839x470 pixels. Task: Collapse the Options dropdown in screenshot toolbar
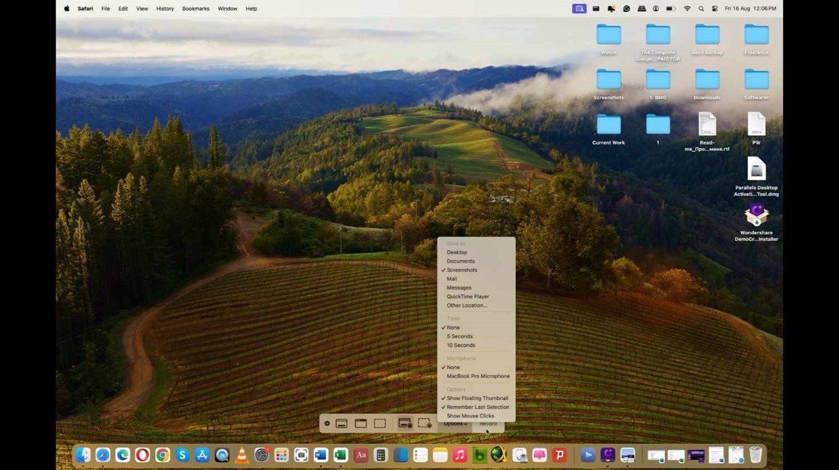pos(455,424)
